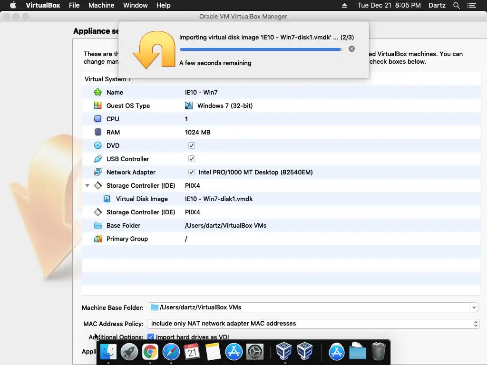Click the Virtual Disk Image icon

coord(107,199)
